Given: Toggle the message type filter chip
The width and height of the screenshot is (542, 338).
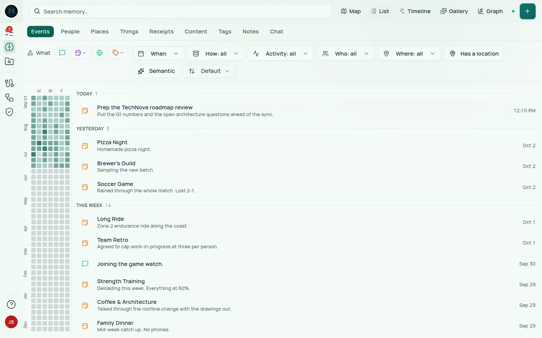Looking at the screenshot, I should click(x=62, y=53).
